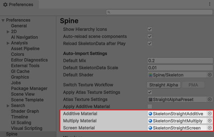Select the 2D preferences entry
The width and height of the screenshot is (214, 137).
coord(14,31)
